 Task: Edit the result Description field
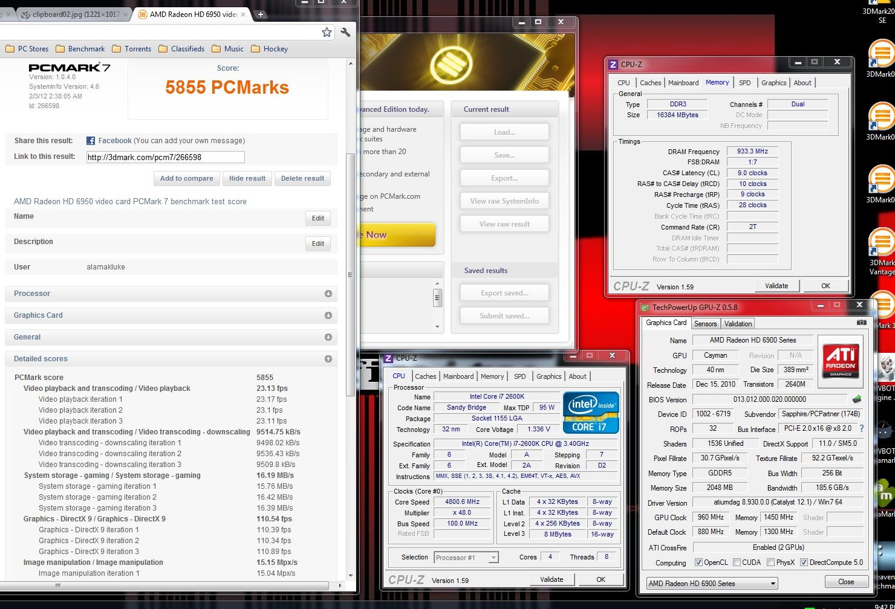(318, 243)
